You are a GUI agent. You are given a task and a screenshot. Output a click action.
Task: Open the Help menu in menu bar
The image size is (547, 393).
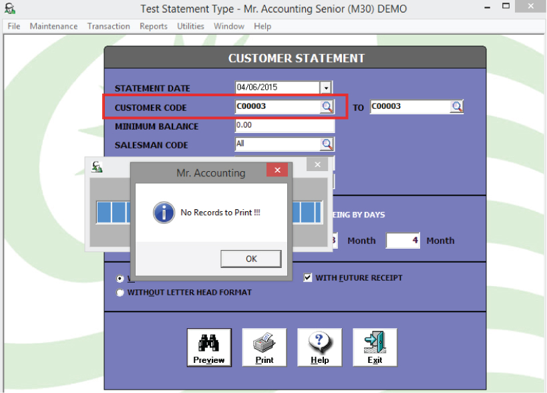click(262, 26)
